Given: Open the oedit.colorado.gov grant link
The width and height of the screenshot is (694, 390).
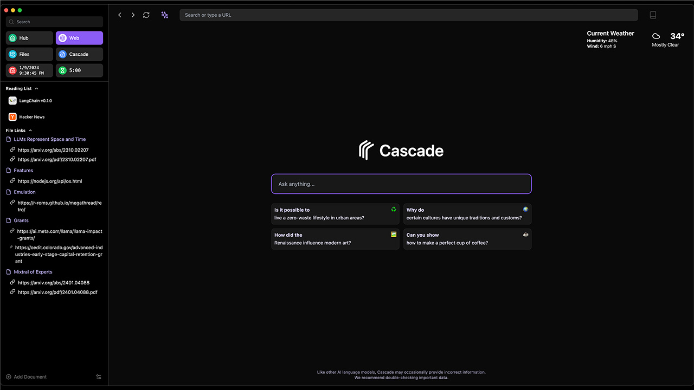Looking at the screenshot, I should tap(59, 254).
